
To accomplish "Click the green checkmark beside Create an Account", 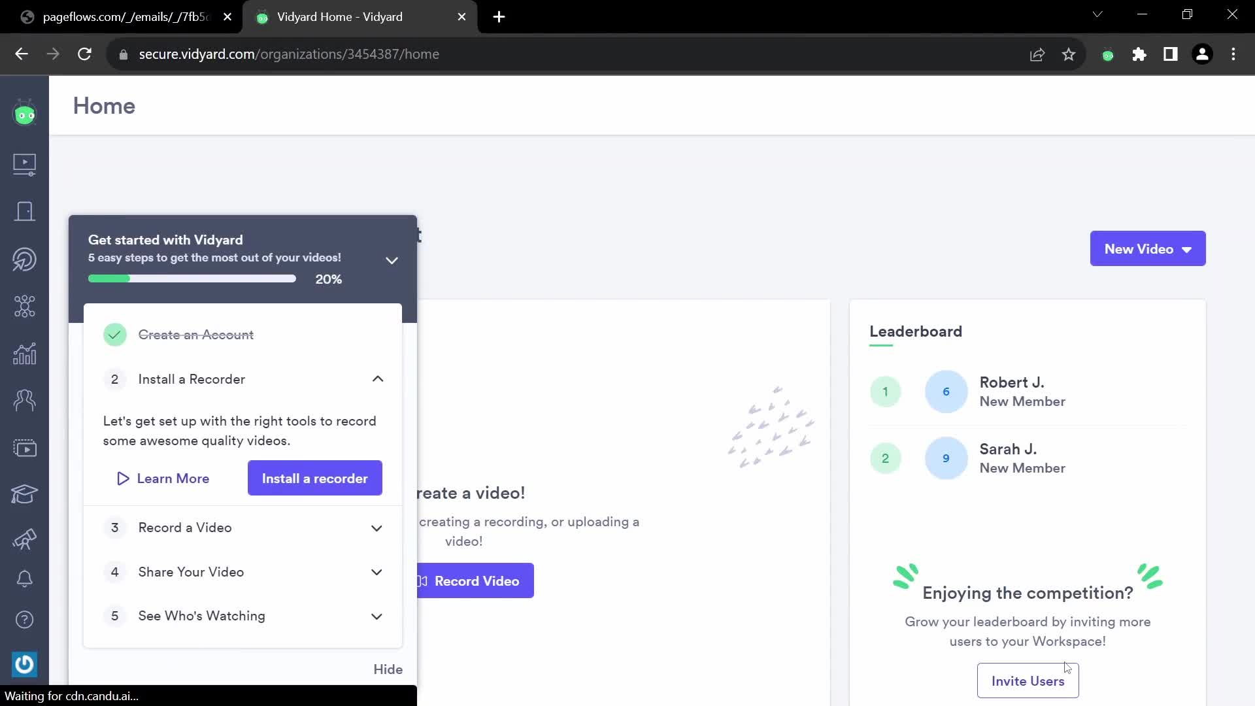I will tap(114, 335).
